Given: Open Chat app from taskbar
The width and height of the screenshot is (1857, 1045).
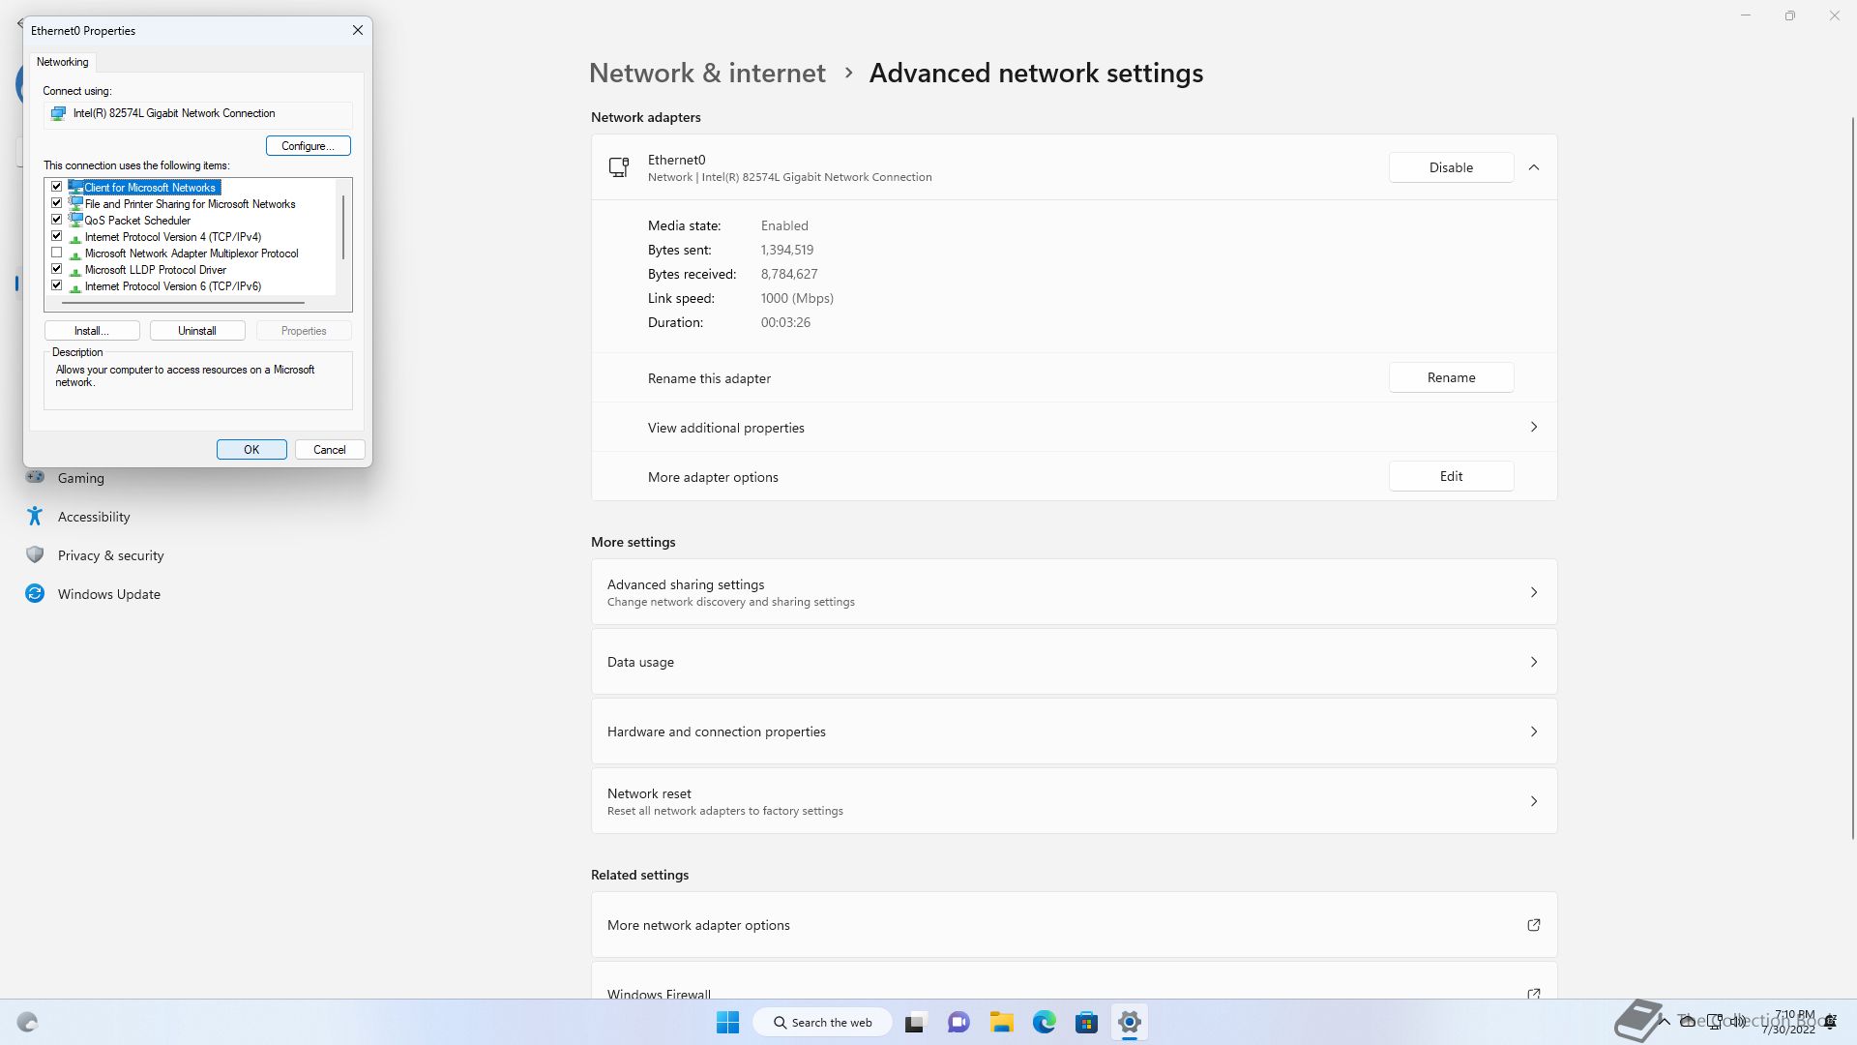Looking at the screenshot, I should point(958,1022).
